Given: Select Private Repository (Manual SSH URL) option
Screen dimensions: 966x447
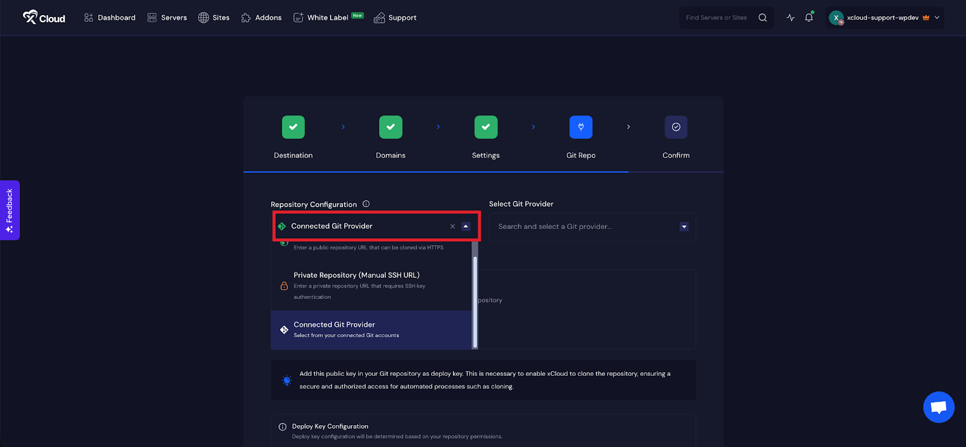Looking at the screenshot, I should pos(356,275).
